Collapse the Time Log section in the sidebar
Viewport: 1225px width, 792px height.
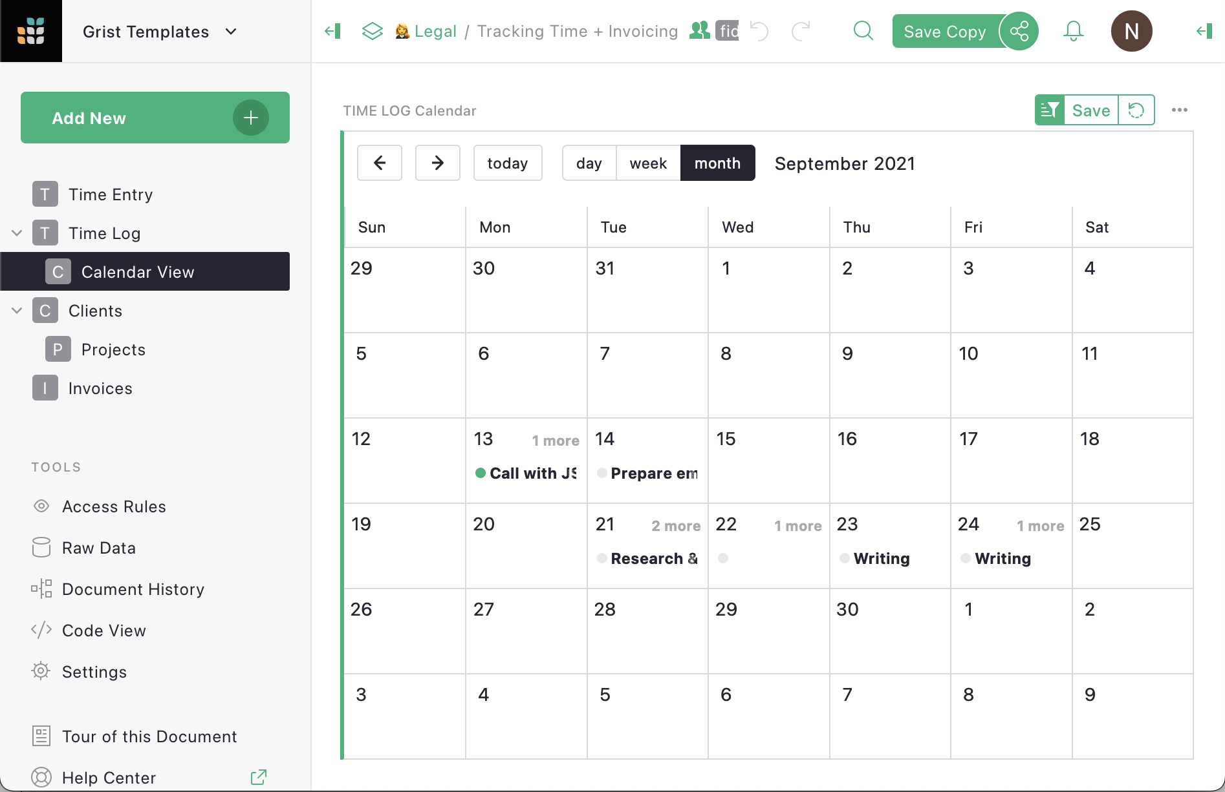coord(16,233)
